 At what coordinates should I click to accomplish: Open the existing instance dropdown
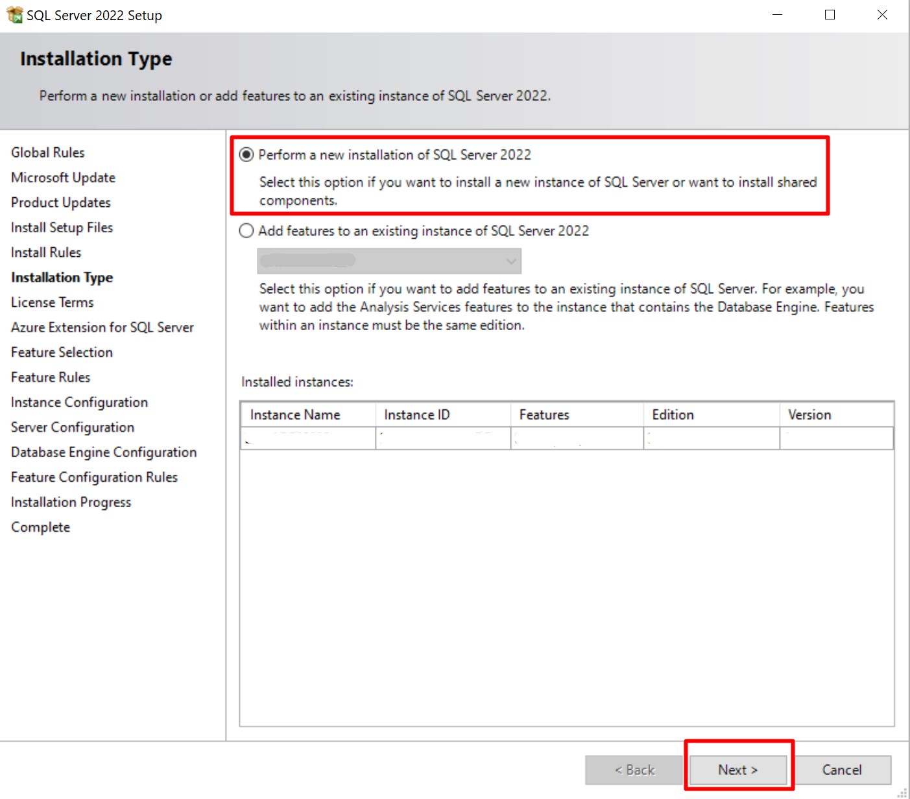point(389,261)
